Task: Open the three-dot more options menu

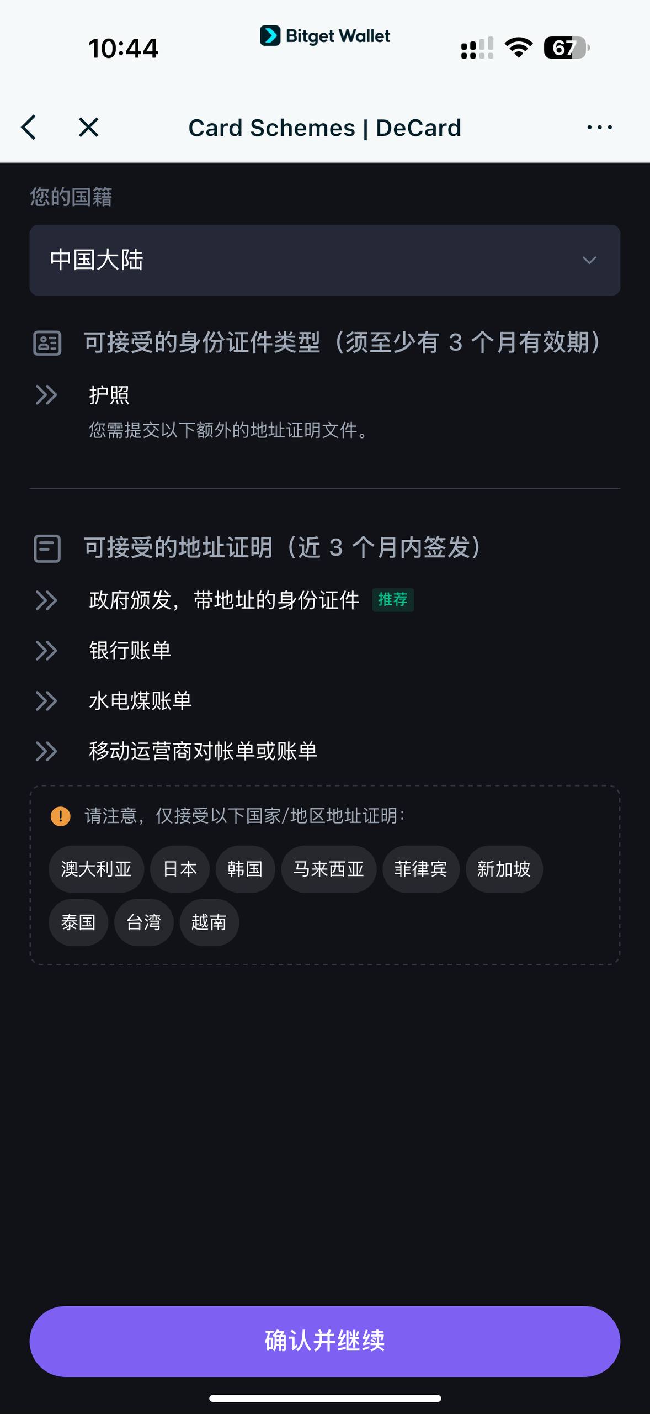Action: pyautogui.click(x=599, y=128)
